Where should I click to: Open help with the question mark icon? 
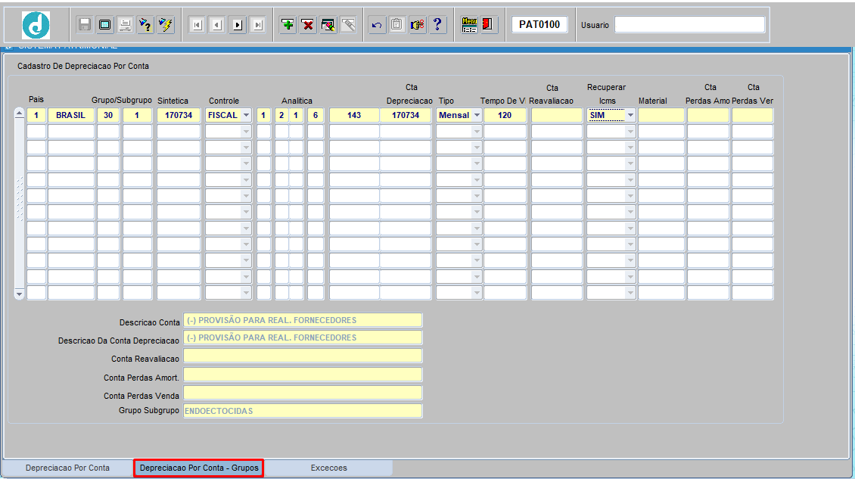click(x=437, y=25)
